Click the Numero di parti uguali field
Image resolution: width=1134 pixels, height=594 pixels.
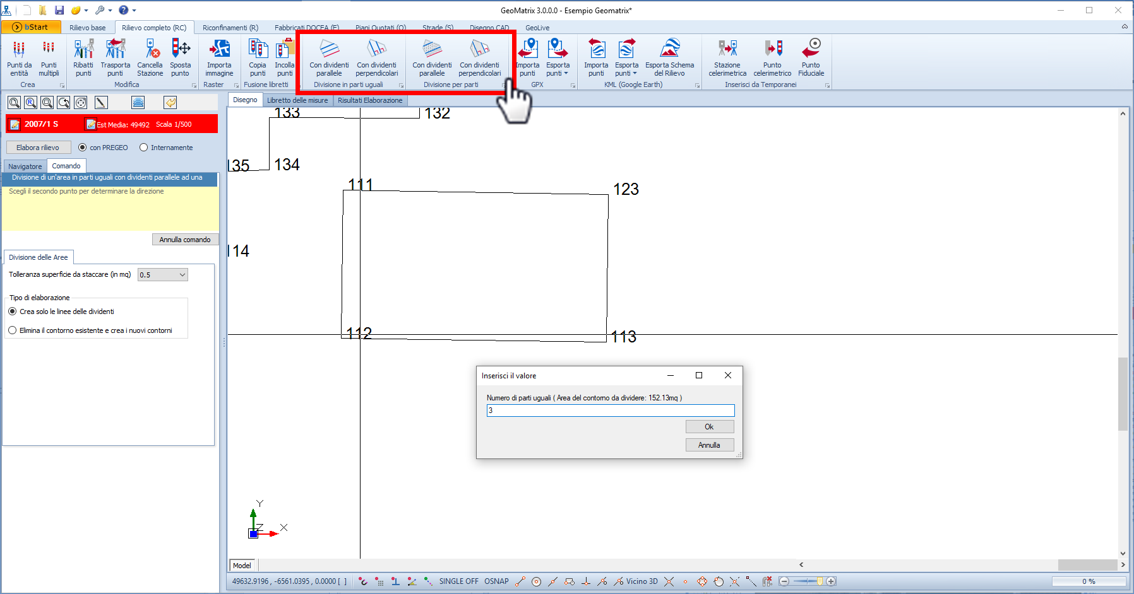(x=610, y=411)
